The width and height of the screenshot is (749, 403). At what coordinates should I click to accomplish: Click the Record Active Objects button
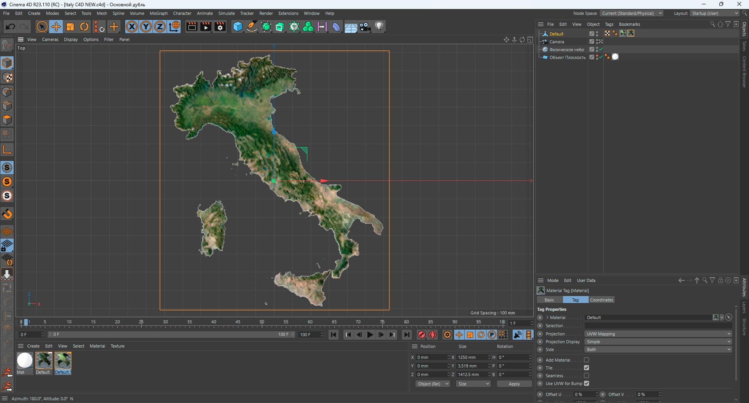pyautogui.click(x=421, y=335)
